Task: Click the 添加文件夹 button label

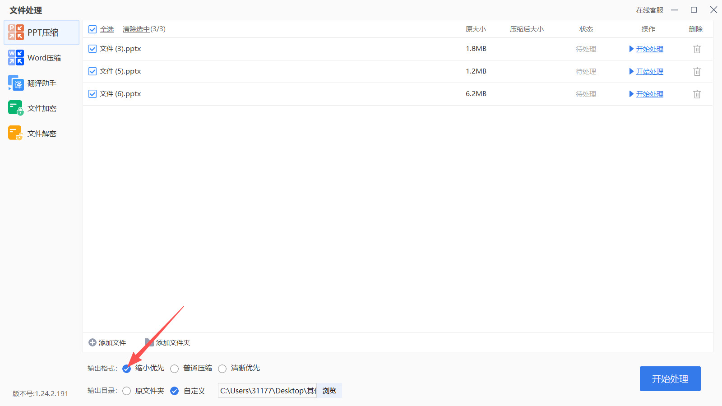Action: click(173, 343)
